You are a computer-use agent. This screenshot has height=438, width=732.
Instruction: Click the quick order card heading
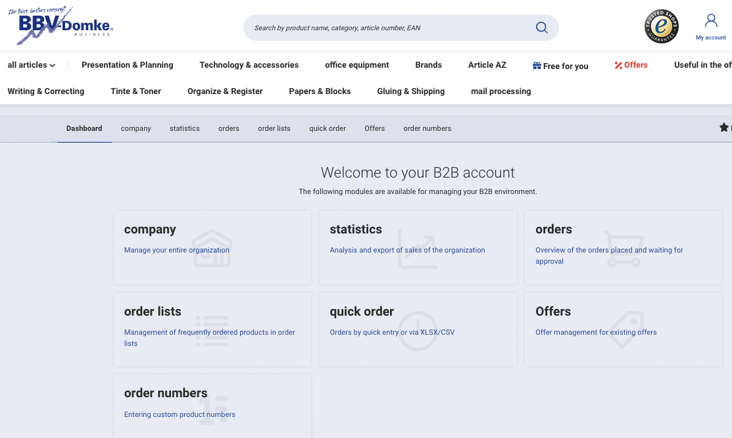pos(362,312)
